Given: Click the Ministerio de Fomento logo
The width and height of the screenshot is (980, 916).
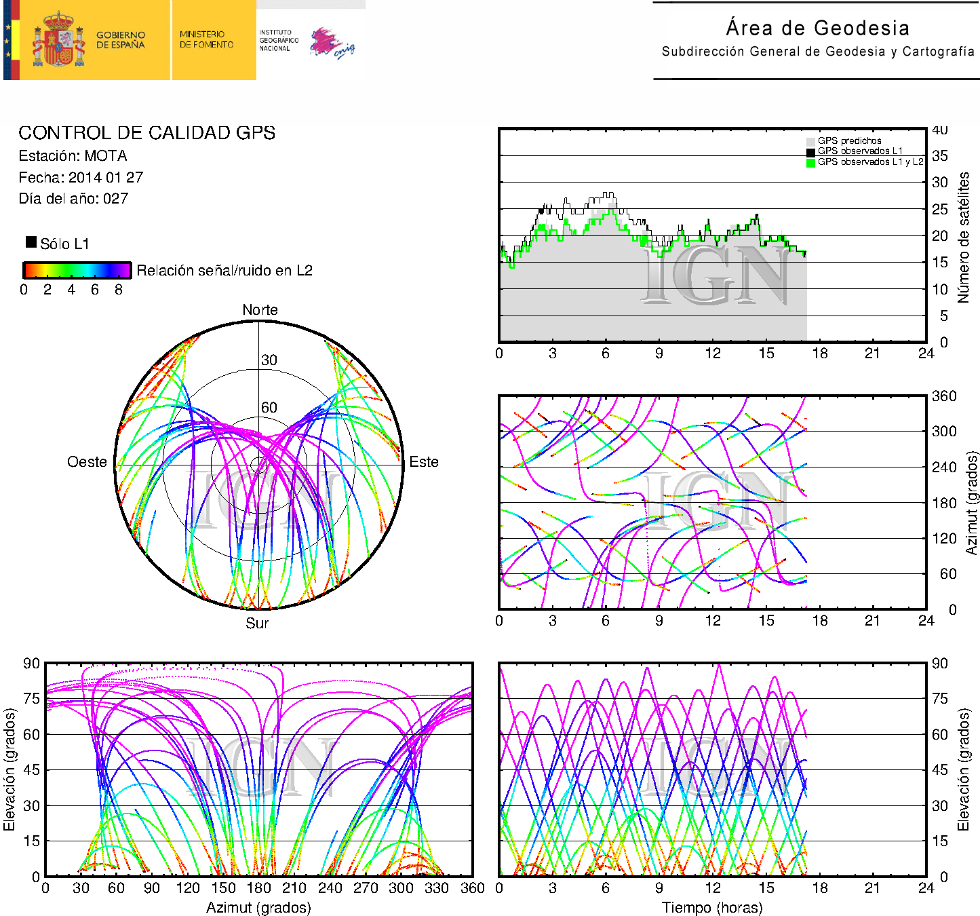Looking at the screenshot, I should point(206,39).
